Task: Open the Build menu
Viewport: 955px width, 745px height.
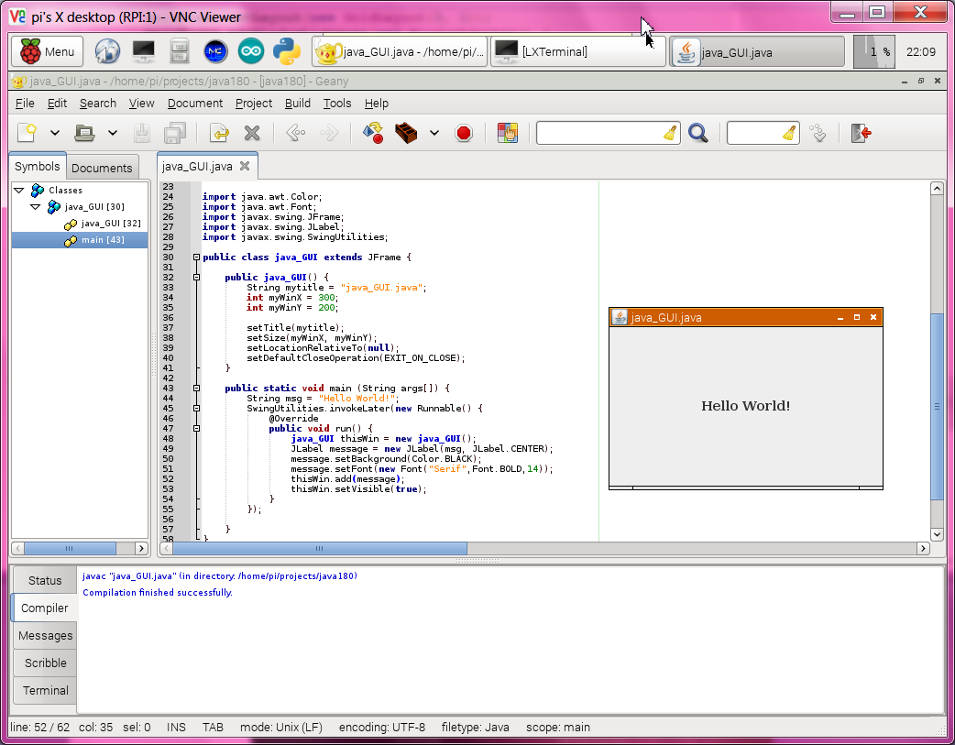Action: tap(298, 104)
